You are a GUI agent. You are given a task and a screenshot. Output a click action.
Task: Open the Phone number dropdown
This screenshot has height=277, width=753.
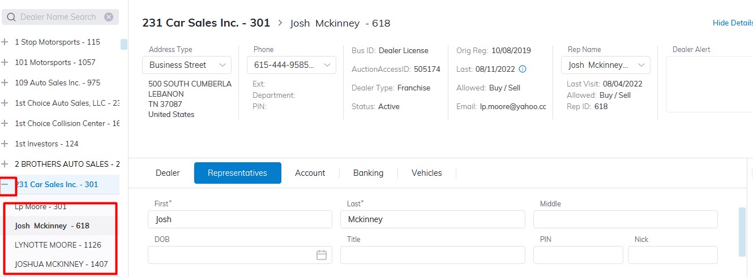[292, 65]
